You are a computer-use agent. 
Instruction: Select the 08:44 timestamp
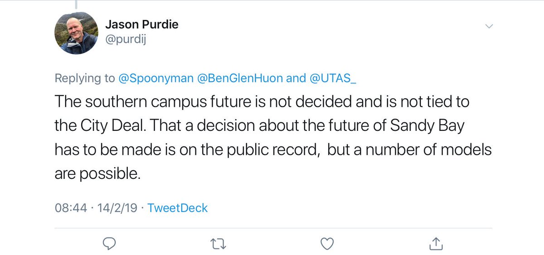(x=70, y=208)
